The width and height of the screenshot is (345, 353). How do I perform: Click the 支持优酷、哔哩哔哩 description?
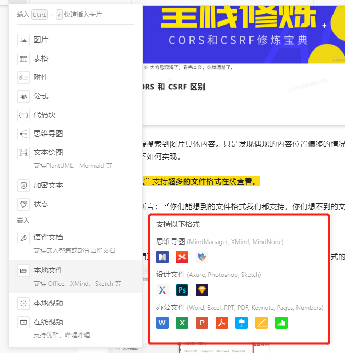coord(62,335)
